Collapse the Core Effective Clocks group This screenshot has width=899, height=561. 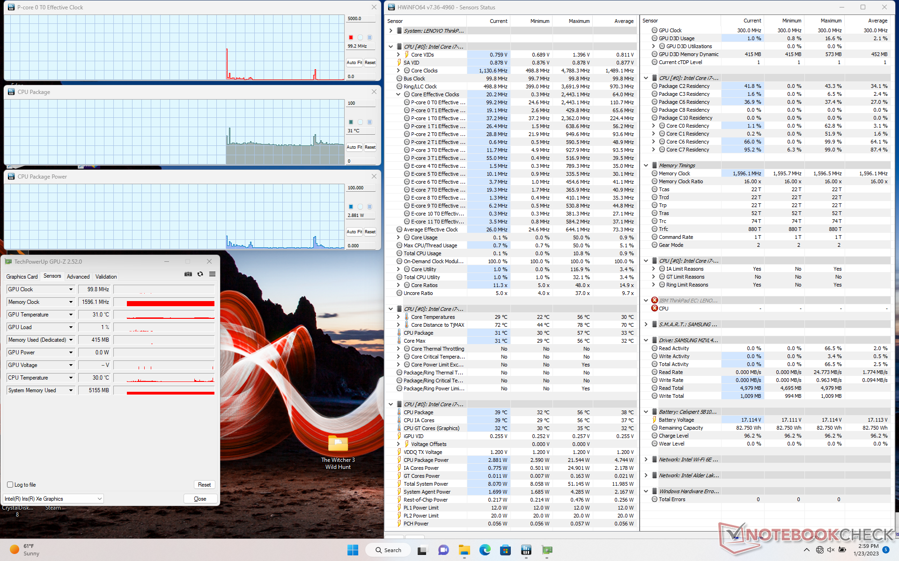398,94
